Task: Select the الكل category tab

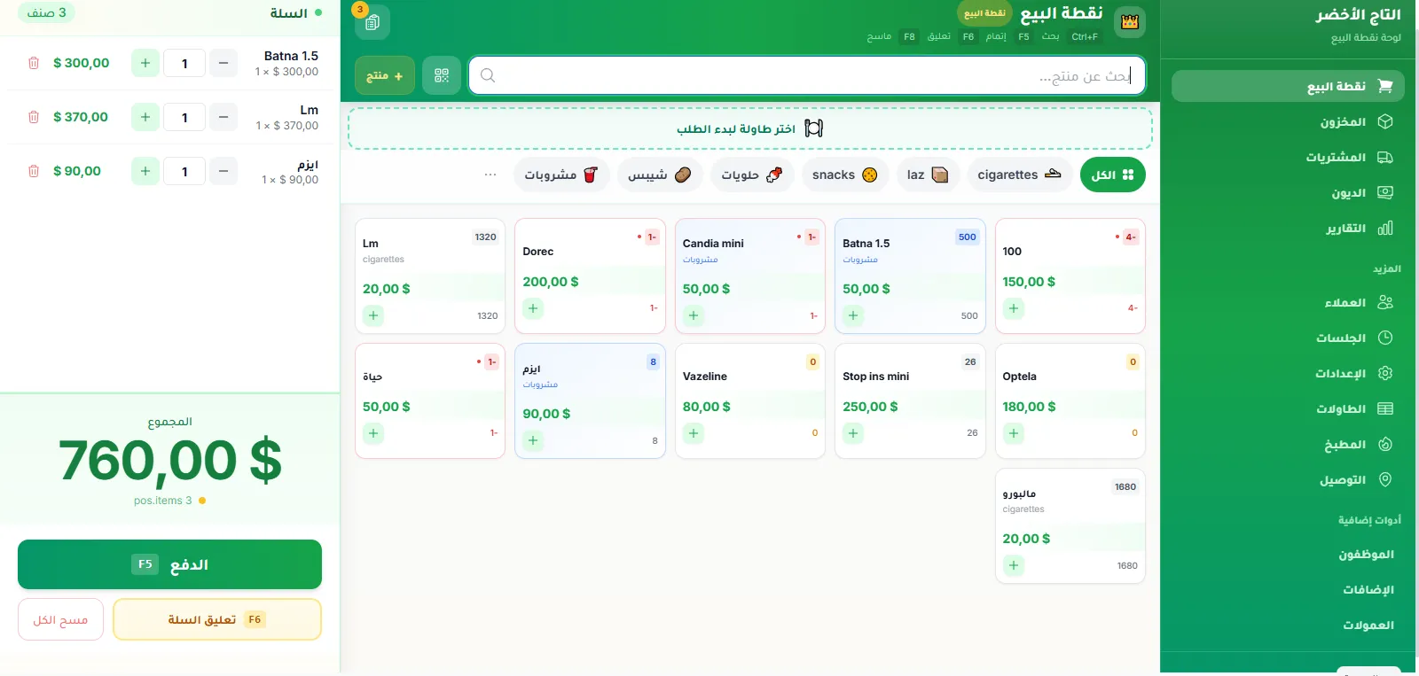Action: tap(1113, 175)
